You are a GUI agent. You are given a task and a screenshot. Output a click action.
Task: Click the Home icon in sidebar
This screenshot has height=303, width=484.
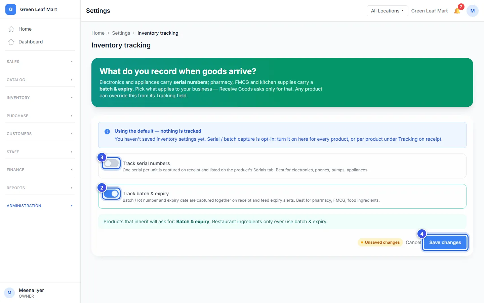click(11, 29)
